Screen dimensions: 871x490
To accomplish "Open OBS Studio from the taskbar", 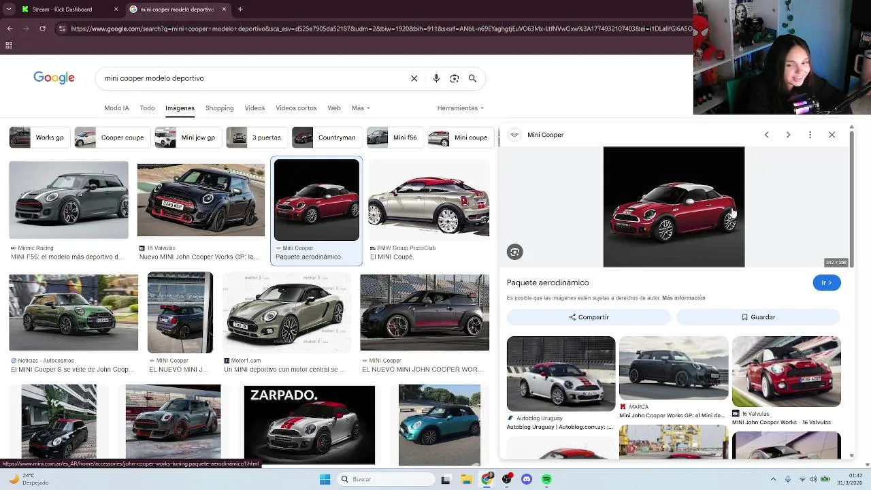I will pyautogui.click(x=506, y=479).
